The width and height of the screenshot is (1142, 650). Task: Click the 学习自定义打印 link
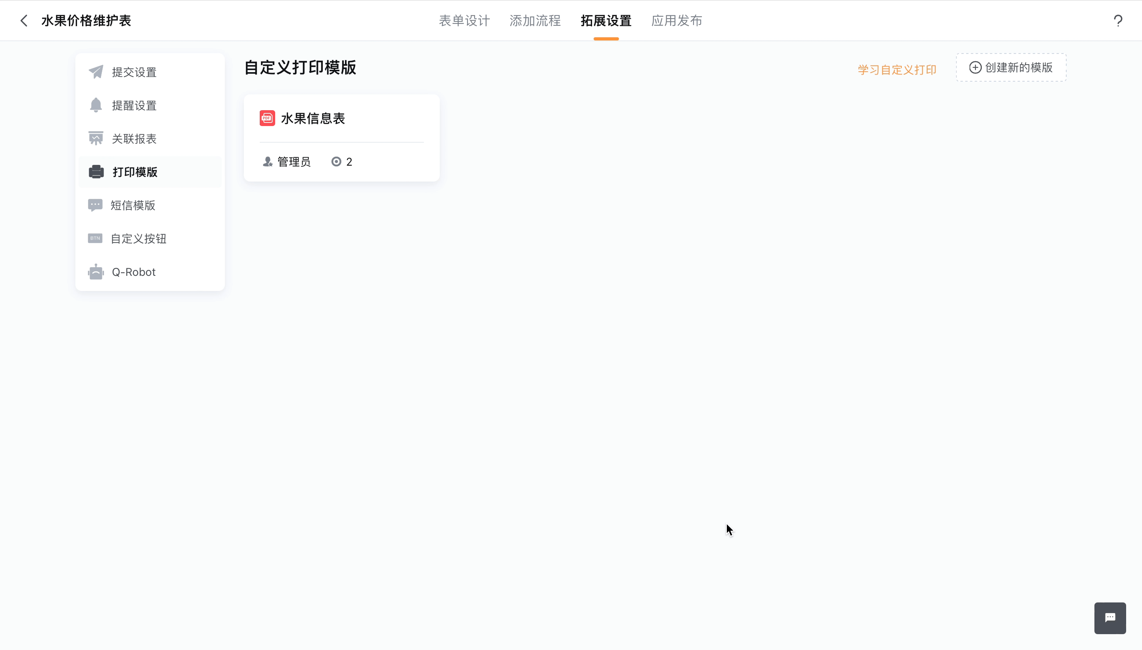click(897, 70)
